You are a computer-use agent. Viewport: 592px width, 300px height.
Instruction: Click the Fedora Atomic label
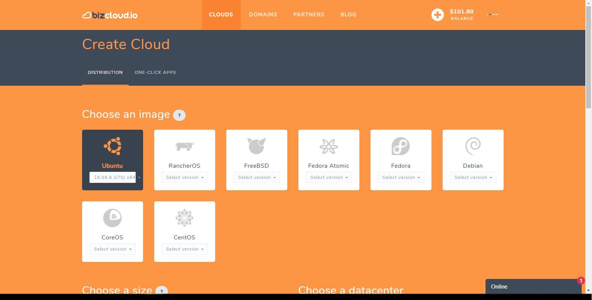click(329, 166)
